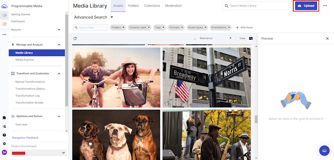Image resolution: width=334 pixels, height=160 pixels.
Task: Close the Preview panel
Action: [x=327, y=39]
